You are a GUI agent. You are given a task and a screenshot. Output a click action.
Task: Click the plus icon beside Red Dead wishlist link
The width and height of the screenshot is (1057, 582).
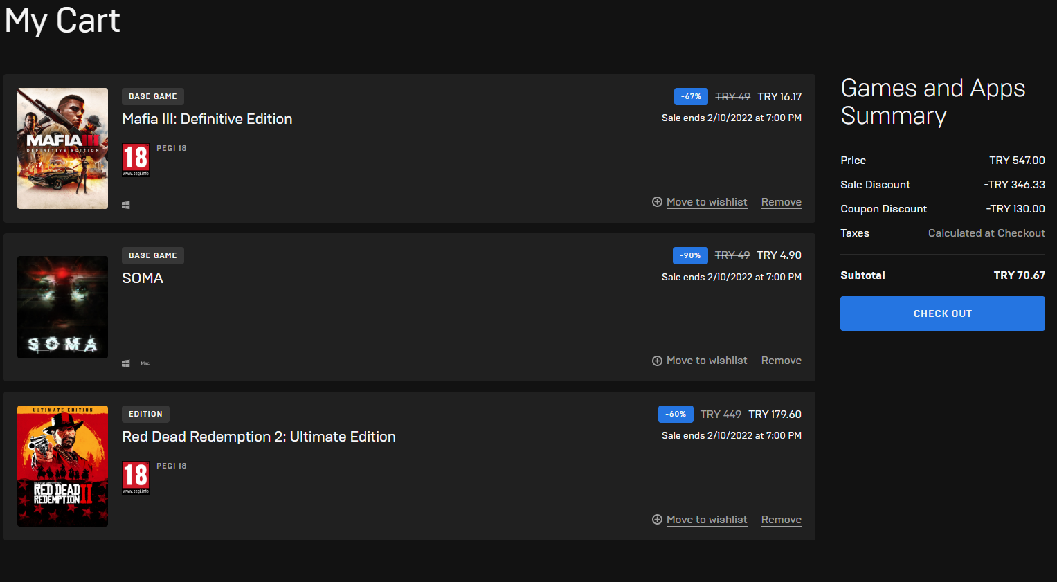pyautogui.click(x=657, y=520)
